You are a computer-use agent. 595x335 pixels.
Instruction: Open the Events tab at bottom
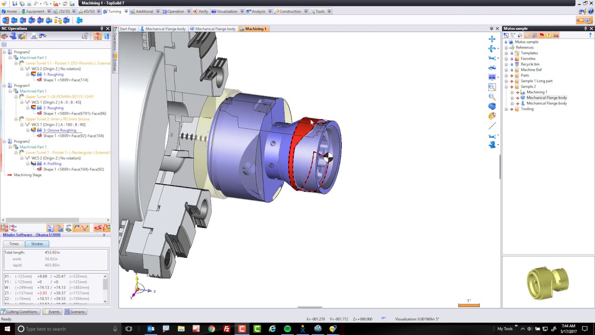52,312
